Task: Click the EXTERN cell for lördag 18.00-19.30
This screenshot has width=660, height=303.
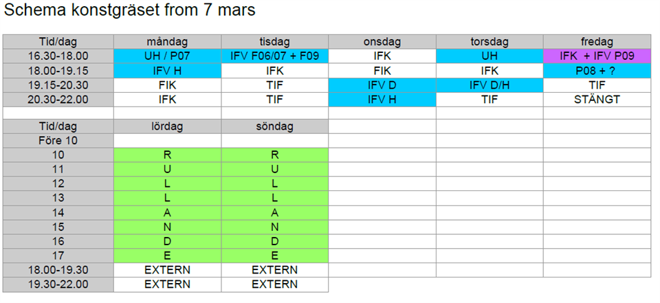Action: click(167, 269)
